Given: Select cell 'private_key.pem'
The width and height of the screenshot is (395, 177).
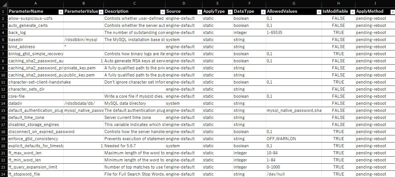Looking at the screenshot, I should pyautogui.click(x=83, y=68).
